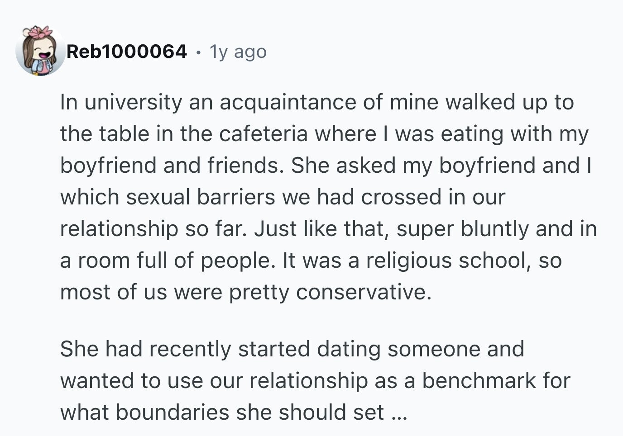Click the username Reb1000064
Viewport: 623px width, 436px height.
[127, 52]
